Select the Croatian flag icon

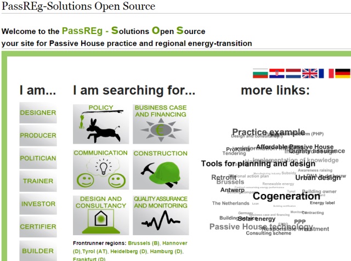[x=276, y=73]
